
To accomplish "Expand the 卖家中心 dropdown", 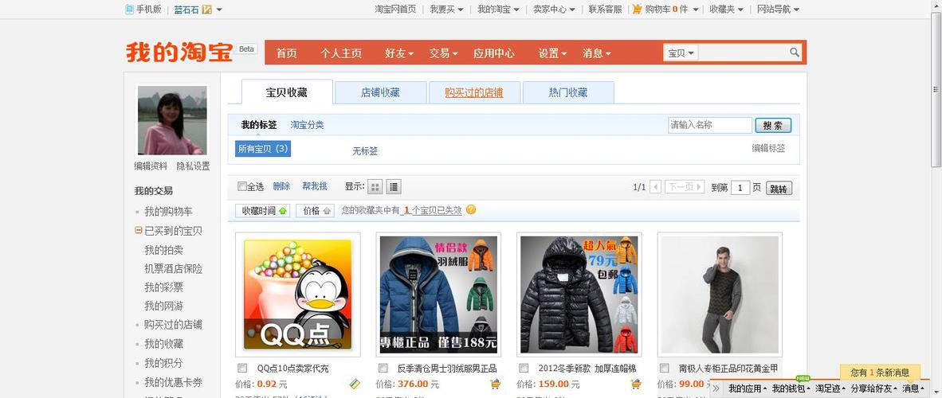I will 554,9.
